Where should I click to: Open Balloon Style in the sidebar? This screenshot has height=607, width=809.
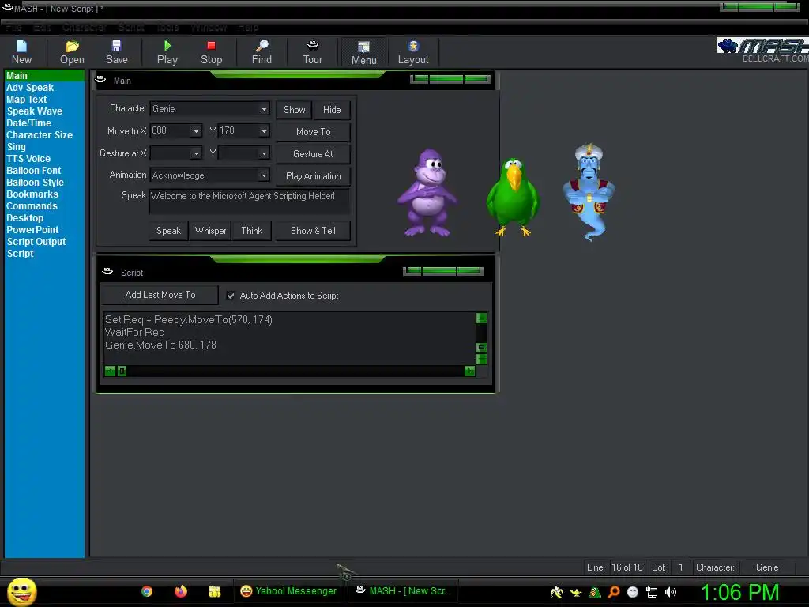click(x=35, y=183)
